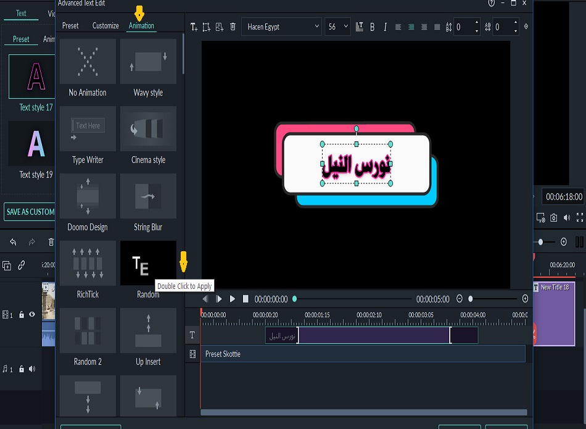This screenshot has height=429, width=586.
Task: Switch to the Preset tab in Advanced Text Edit
Action: [70, 25]
